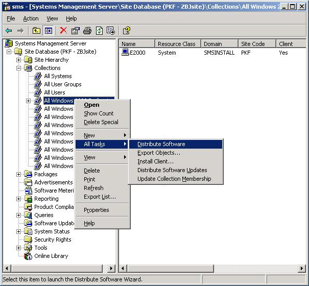Screen dimensions: 309x286
Task: Click the Advertisements node icon
Action: click(x=28, y=182)
